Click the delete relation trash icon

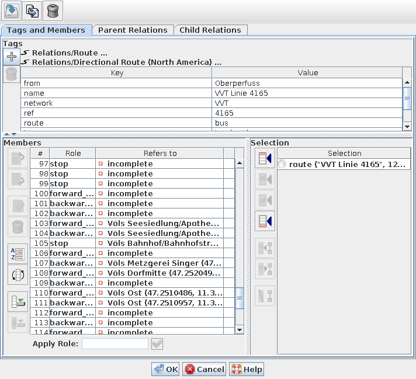tap(53, 11)
